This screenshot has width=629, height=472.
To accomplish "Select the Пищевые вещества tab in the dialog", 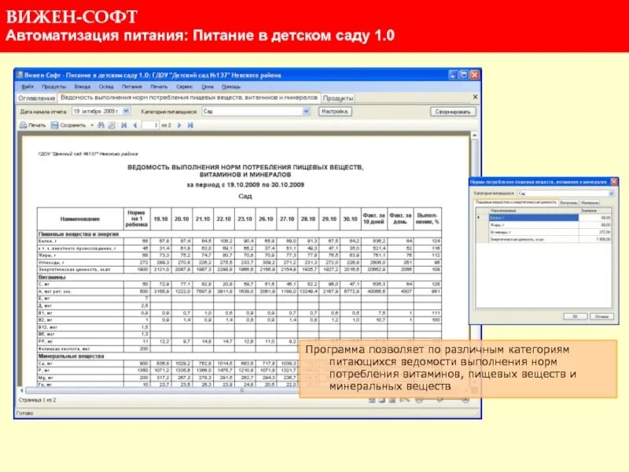I will [x=516, y=202].
